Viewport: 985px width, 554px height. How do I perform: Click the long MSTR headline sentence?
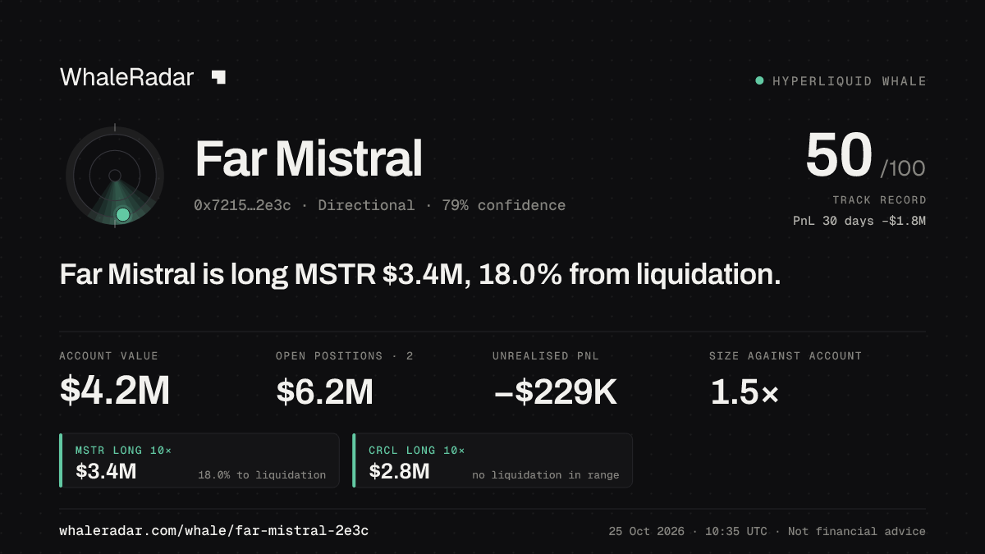[x=420, y=275]
